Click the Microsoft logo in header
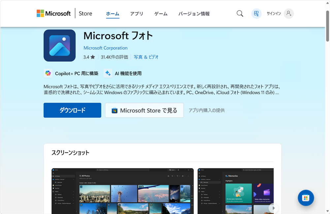Image resolution: width=330 pixels, height=214 pixels. coord(53,14)
